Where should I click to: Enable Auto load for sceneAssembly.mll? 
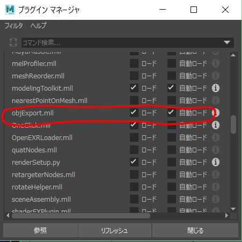click(x=172, y=199)
